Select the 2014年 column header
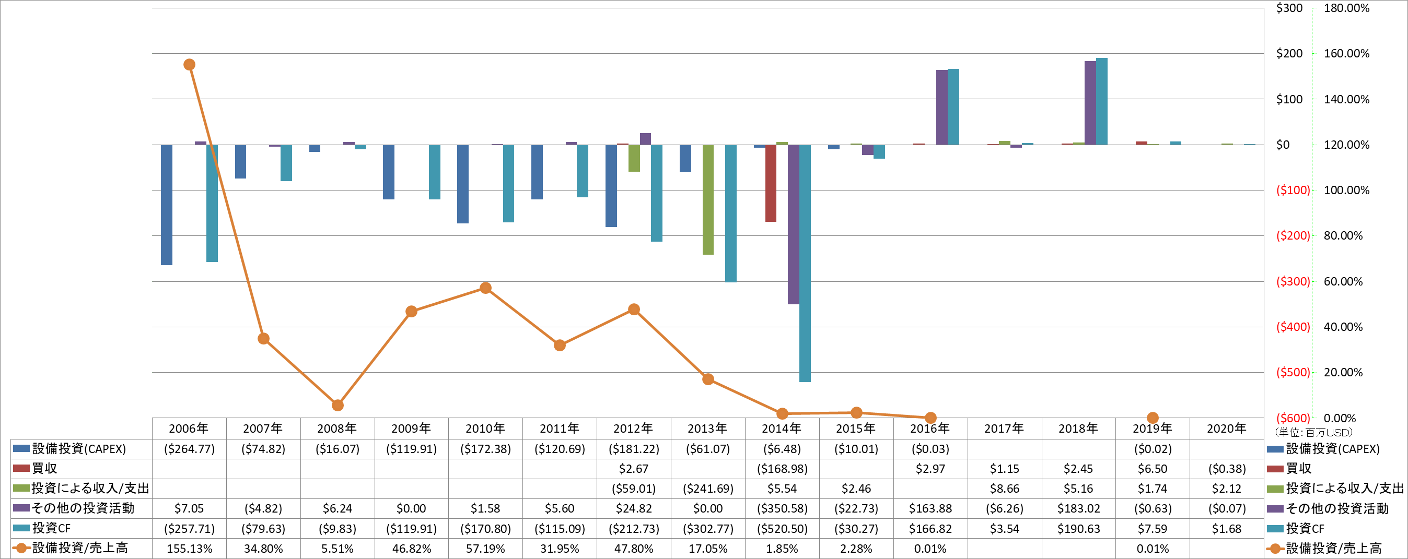The height and width of the screenshot is (559, 1408). click(782, 429)
